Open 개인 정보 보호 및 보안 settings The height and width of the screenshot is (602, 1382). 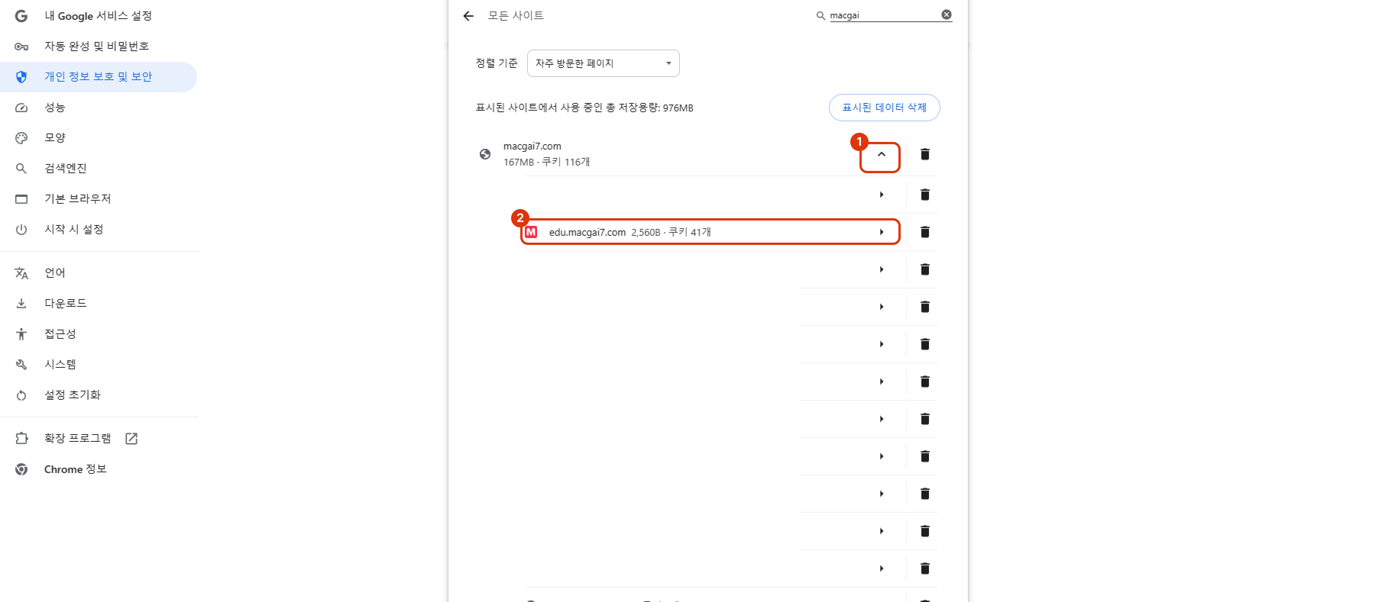point(98,77)
